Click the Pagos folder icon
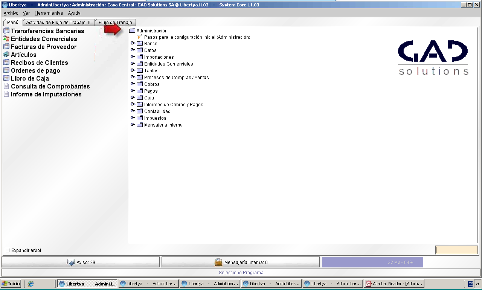 coord(140,91)
